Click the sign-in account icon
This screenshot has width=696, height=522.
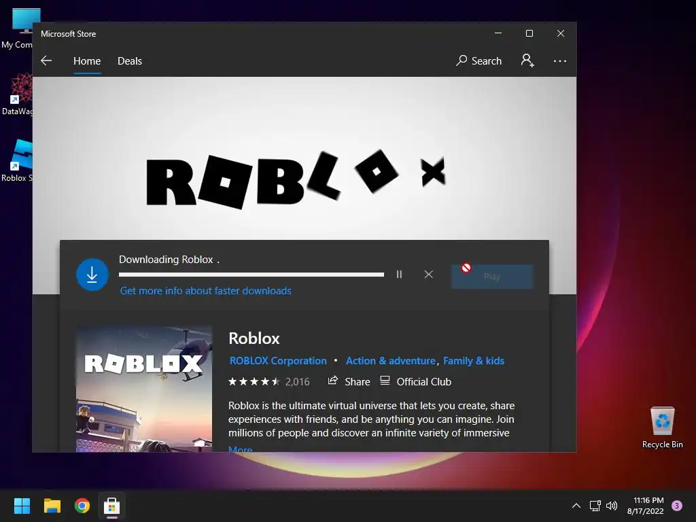tap(527, 60)
